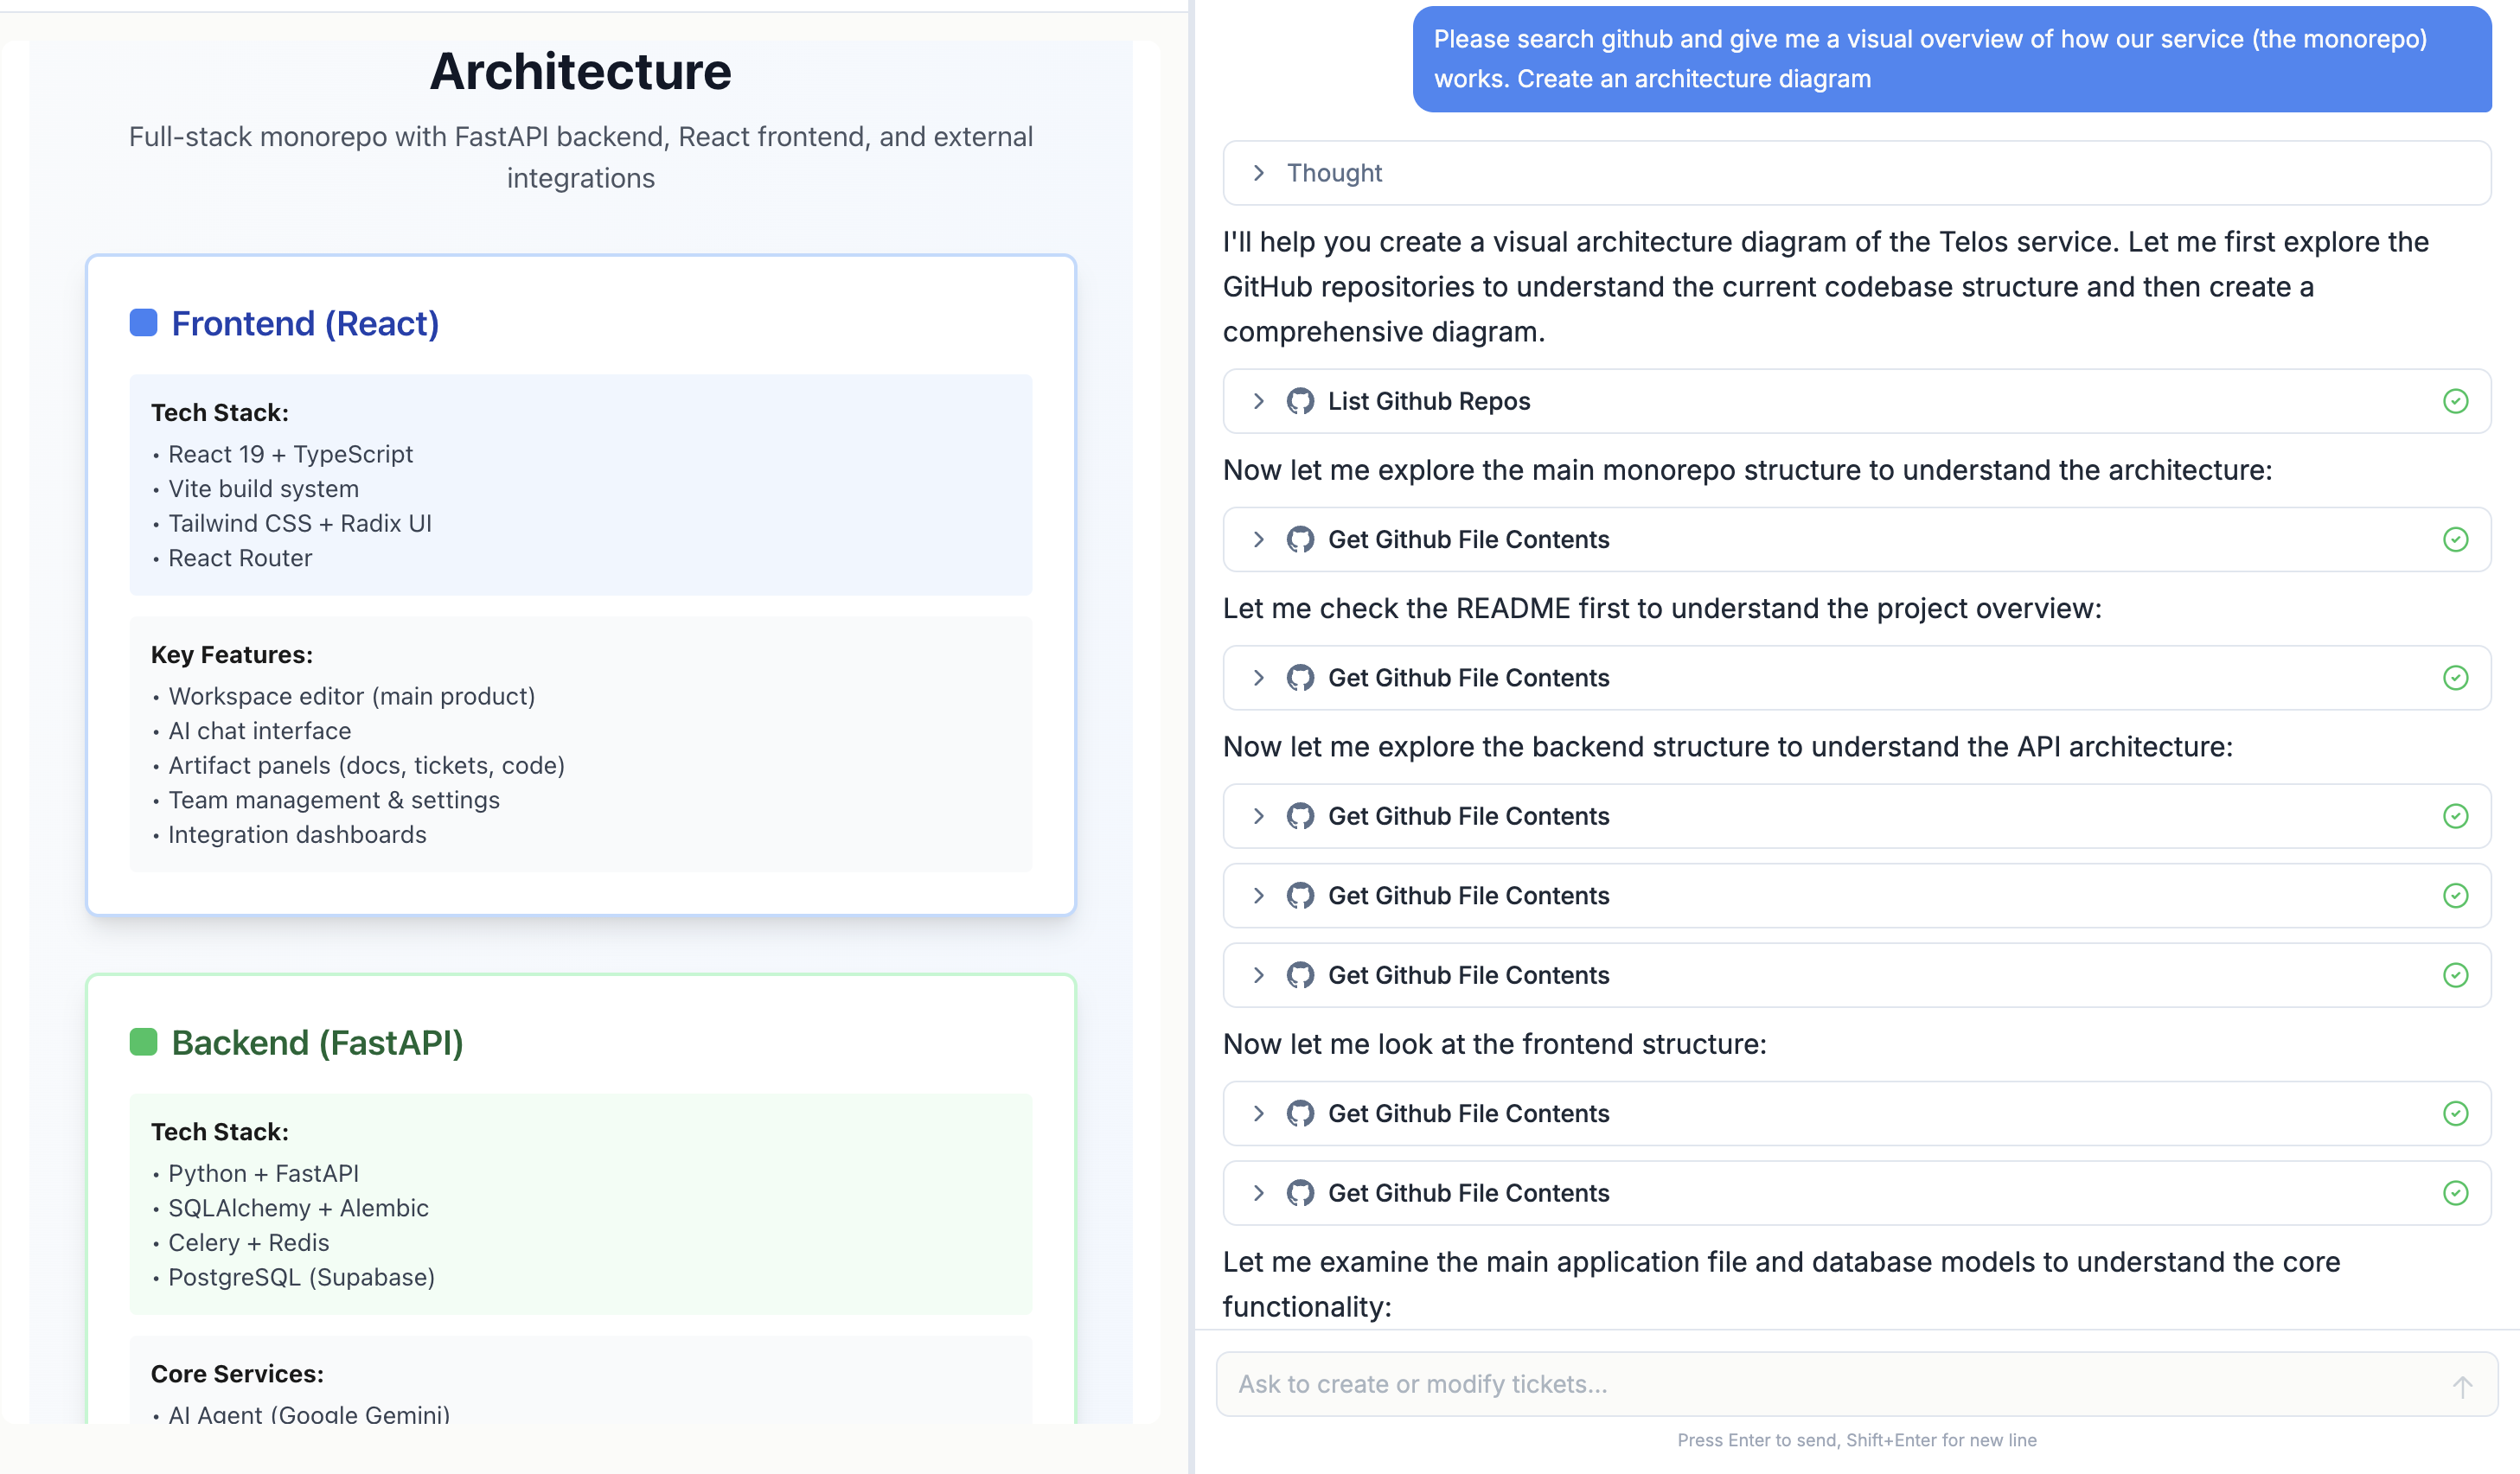Click the GitHub icon on the last Get Github File Contents

[x=1299, y=1192]
